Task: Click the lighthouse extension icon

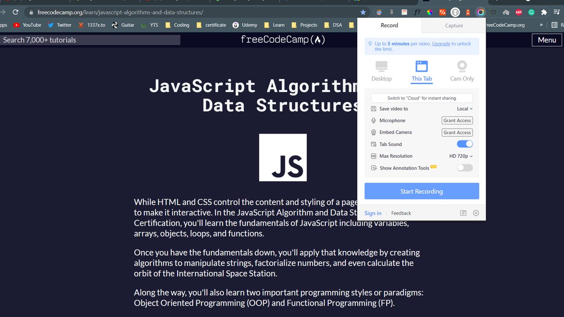Action: tap(468, 12)
